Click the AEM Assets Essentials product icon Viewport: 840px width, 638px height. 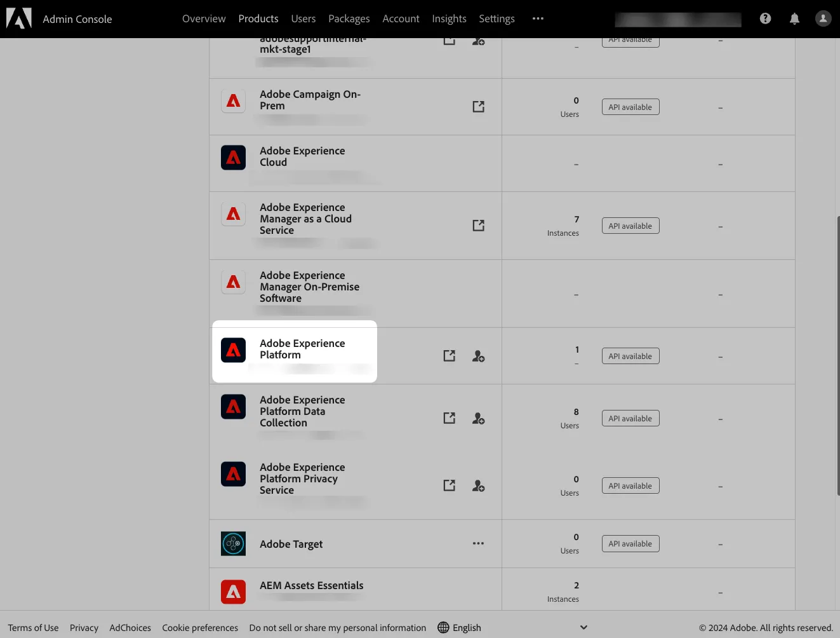pyautogui.click(x=233, y=592)
